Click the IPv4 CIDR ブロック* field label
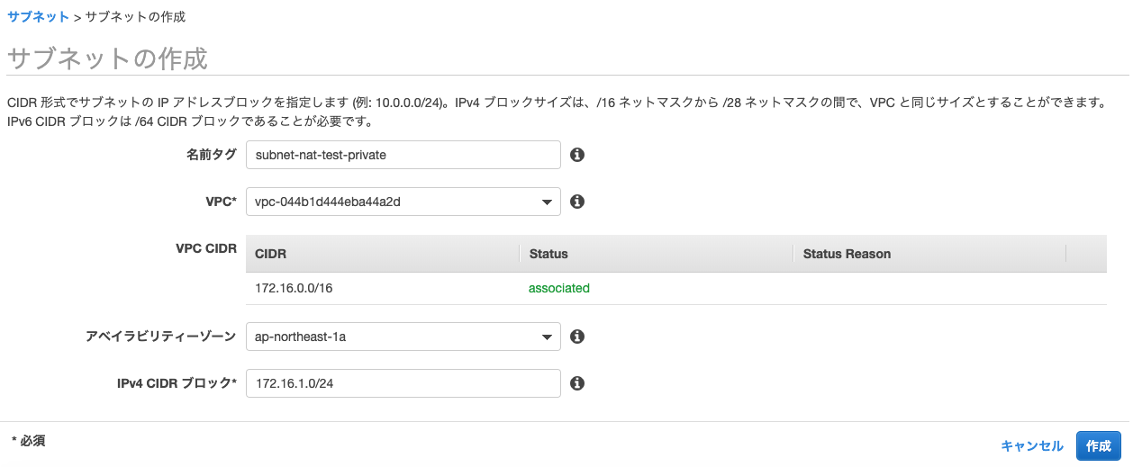The image size is (1133, 467). coord(177,383)
